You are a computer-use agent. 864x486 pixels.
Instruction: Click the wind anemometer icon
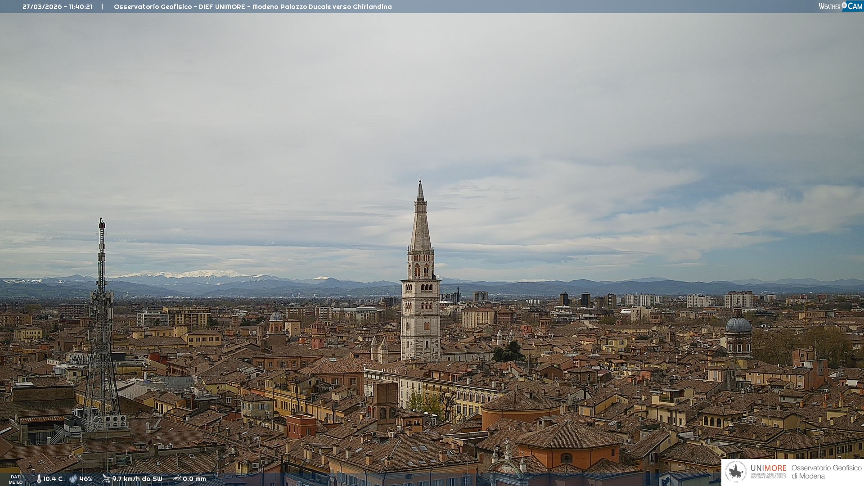[106, 479]
